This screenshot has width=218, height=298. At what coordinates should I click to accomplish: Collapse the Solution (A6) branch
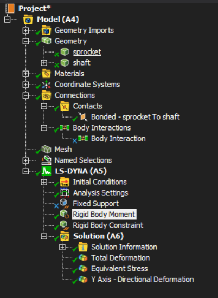coord(44,236)
